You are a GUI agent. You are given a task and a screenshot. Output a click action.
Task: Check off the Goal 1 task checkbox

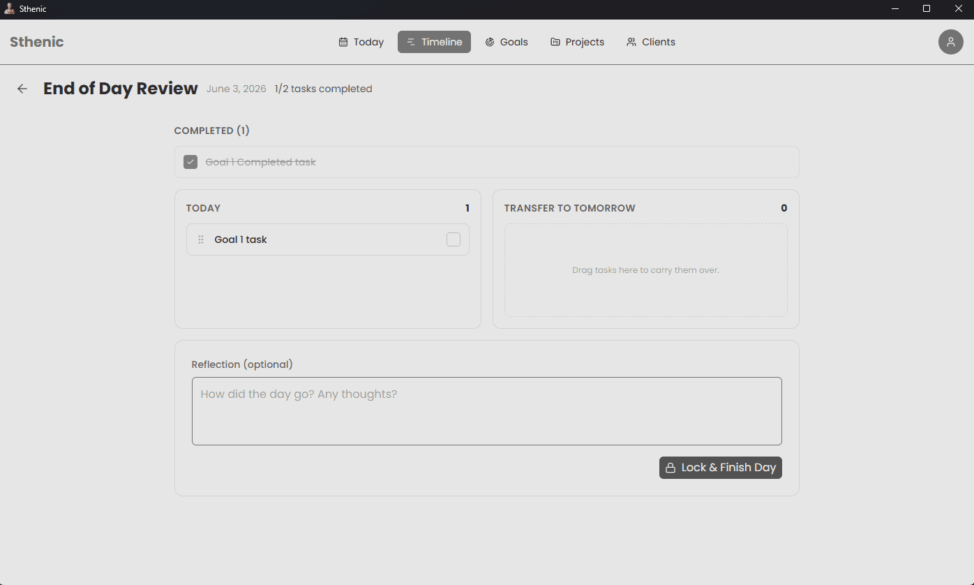(454, 239)
